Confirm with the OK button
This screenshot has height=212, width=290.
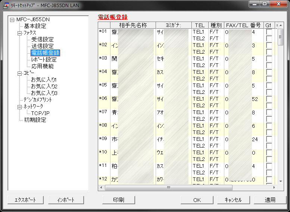click(x=197, y=200)
